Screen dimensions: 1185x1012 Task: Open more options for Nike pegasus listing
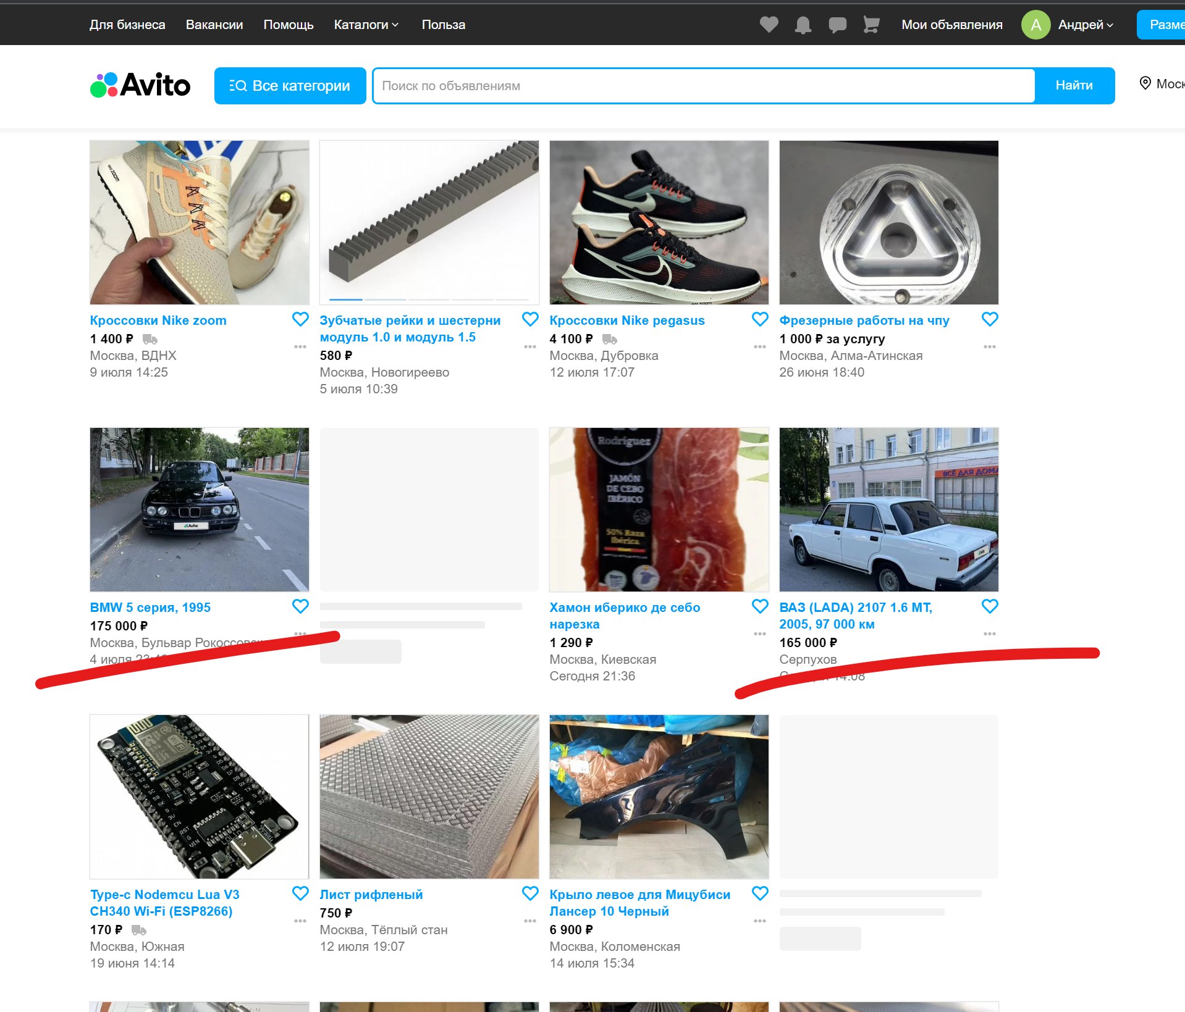(760, 346)
